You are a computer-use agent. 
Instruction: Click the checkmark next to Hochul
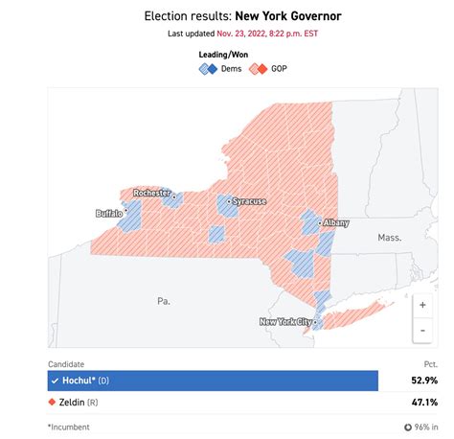[55, 381]
